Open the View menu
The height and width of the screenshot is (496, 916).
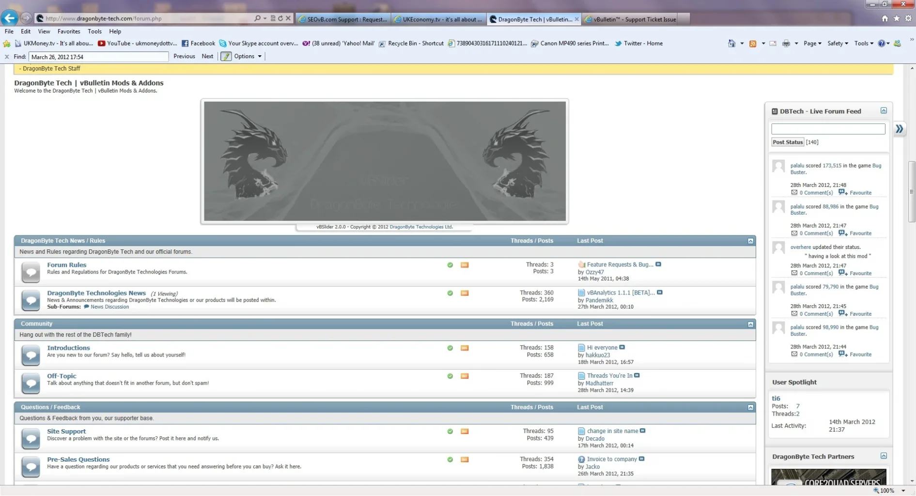tap(44, 31)
